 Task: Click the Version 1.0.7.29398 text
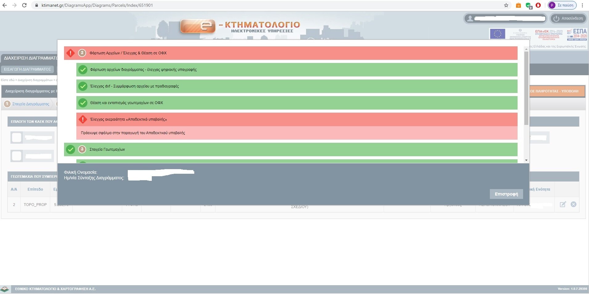tap(572, 289)
